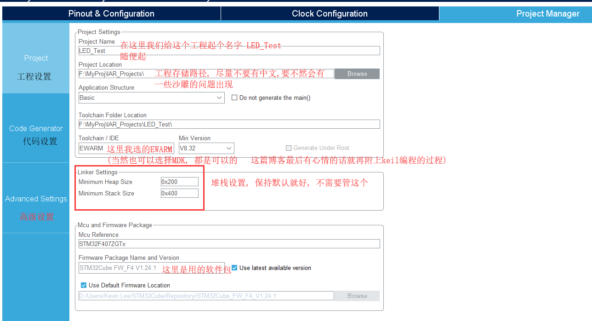Screen dimensions: 592x321
Task: Open the Clock Configuration tab
Action: pyautogui.click(x=330, y=13)
